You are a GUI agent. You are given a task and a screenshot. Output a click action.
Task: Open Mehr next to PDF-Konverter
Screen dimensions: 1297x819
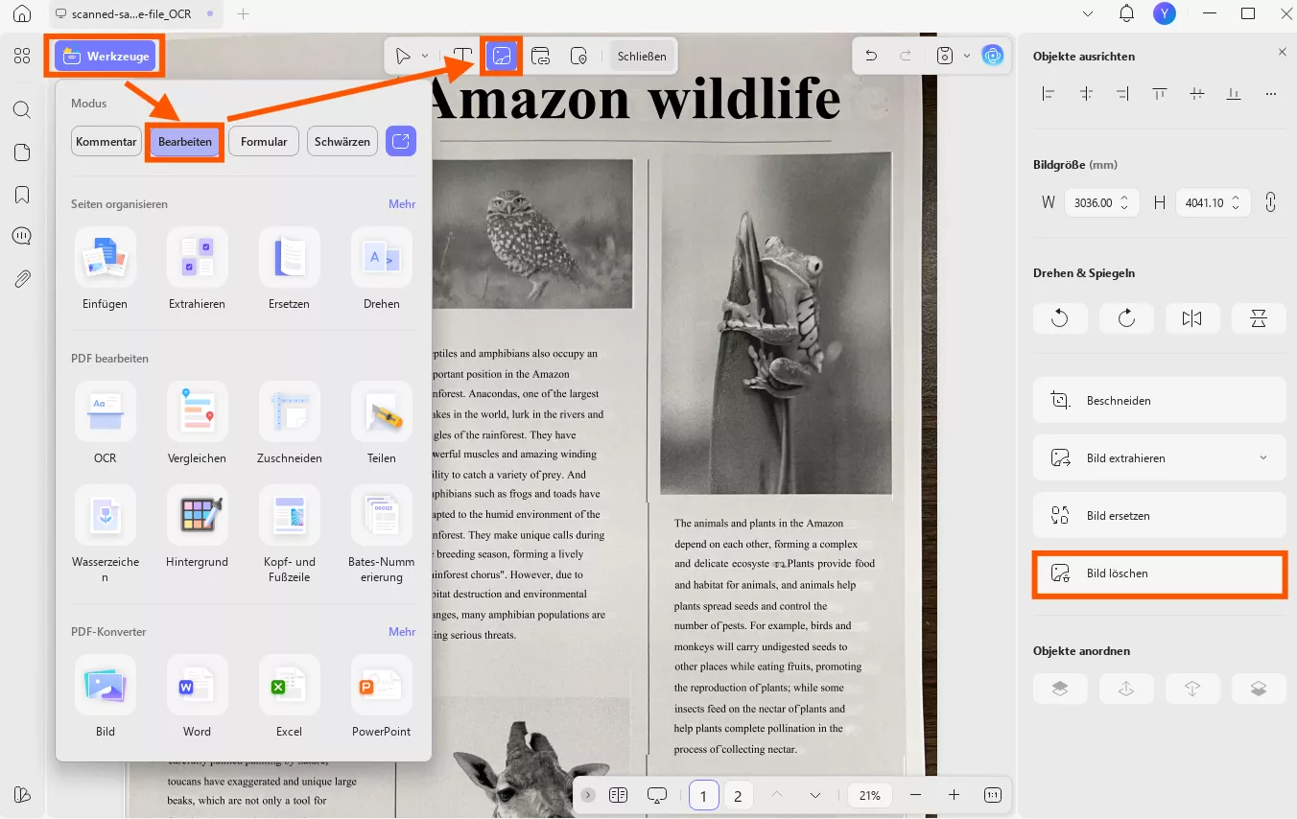[402, 632]
